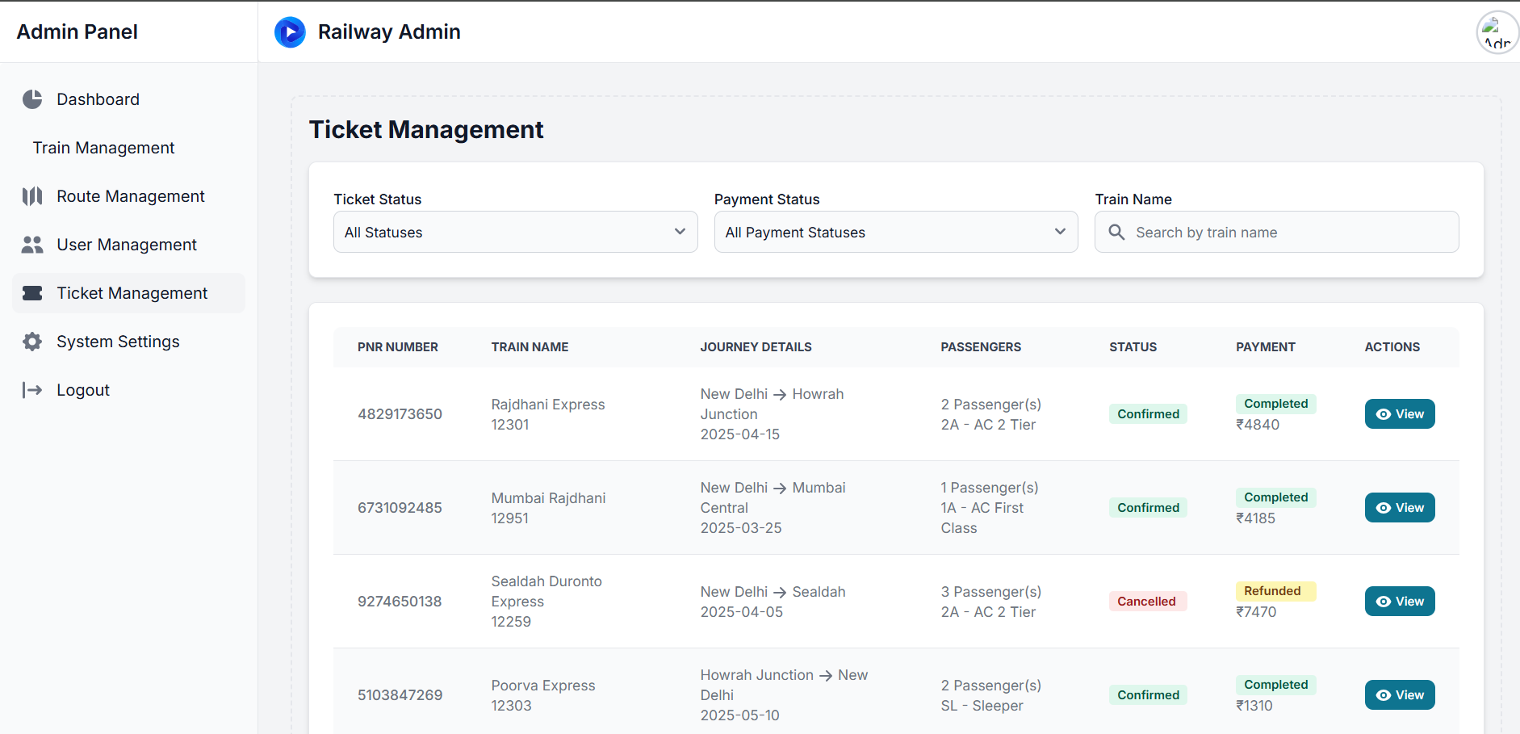1520x734 pixels.
Task: Click the PAYMENT column header
Action: click(1266, 347)
